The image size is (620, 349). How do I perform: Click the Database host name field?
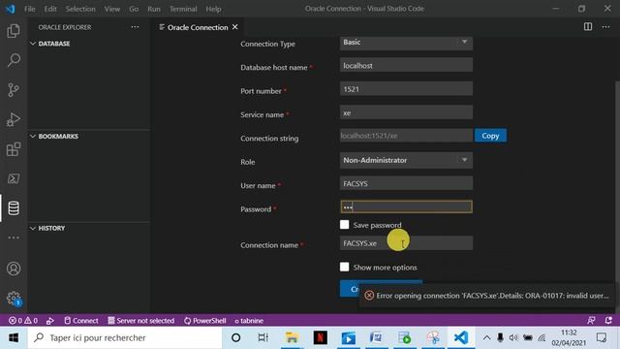(x=406, y=65)
